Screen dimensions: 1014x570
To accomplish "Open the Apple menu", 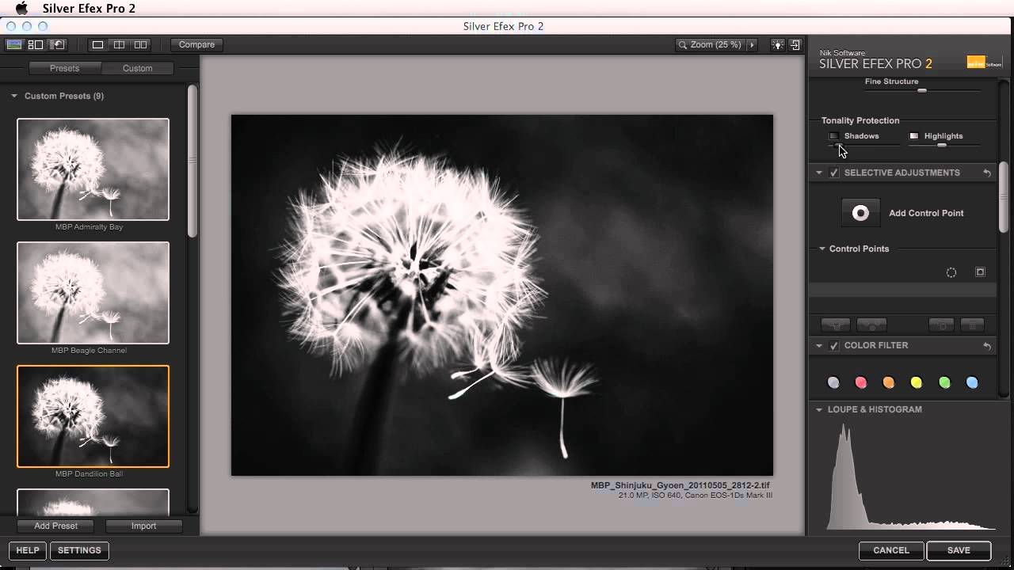I will [x=21, y=9].
